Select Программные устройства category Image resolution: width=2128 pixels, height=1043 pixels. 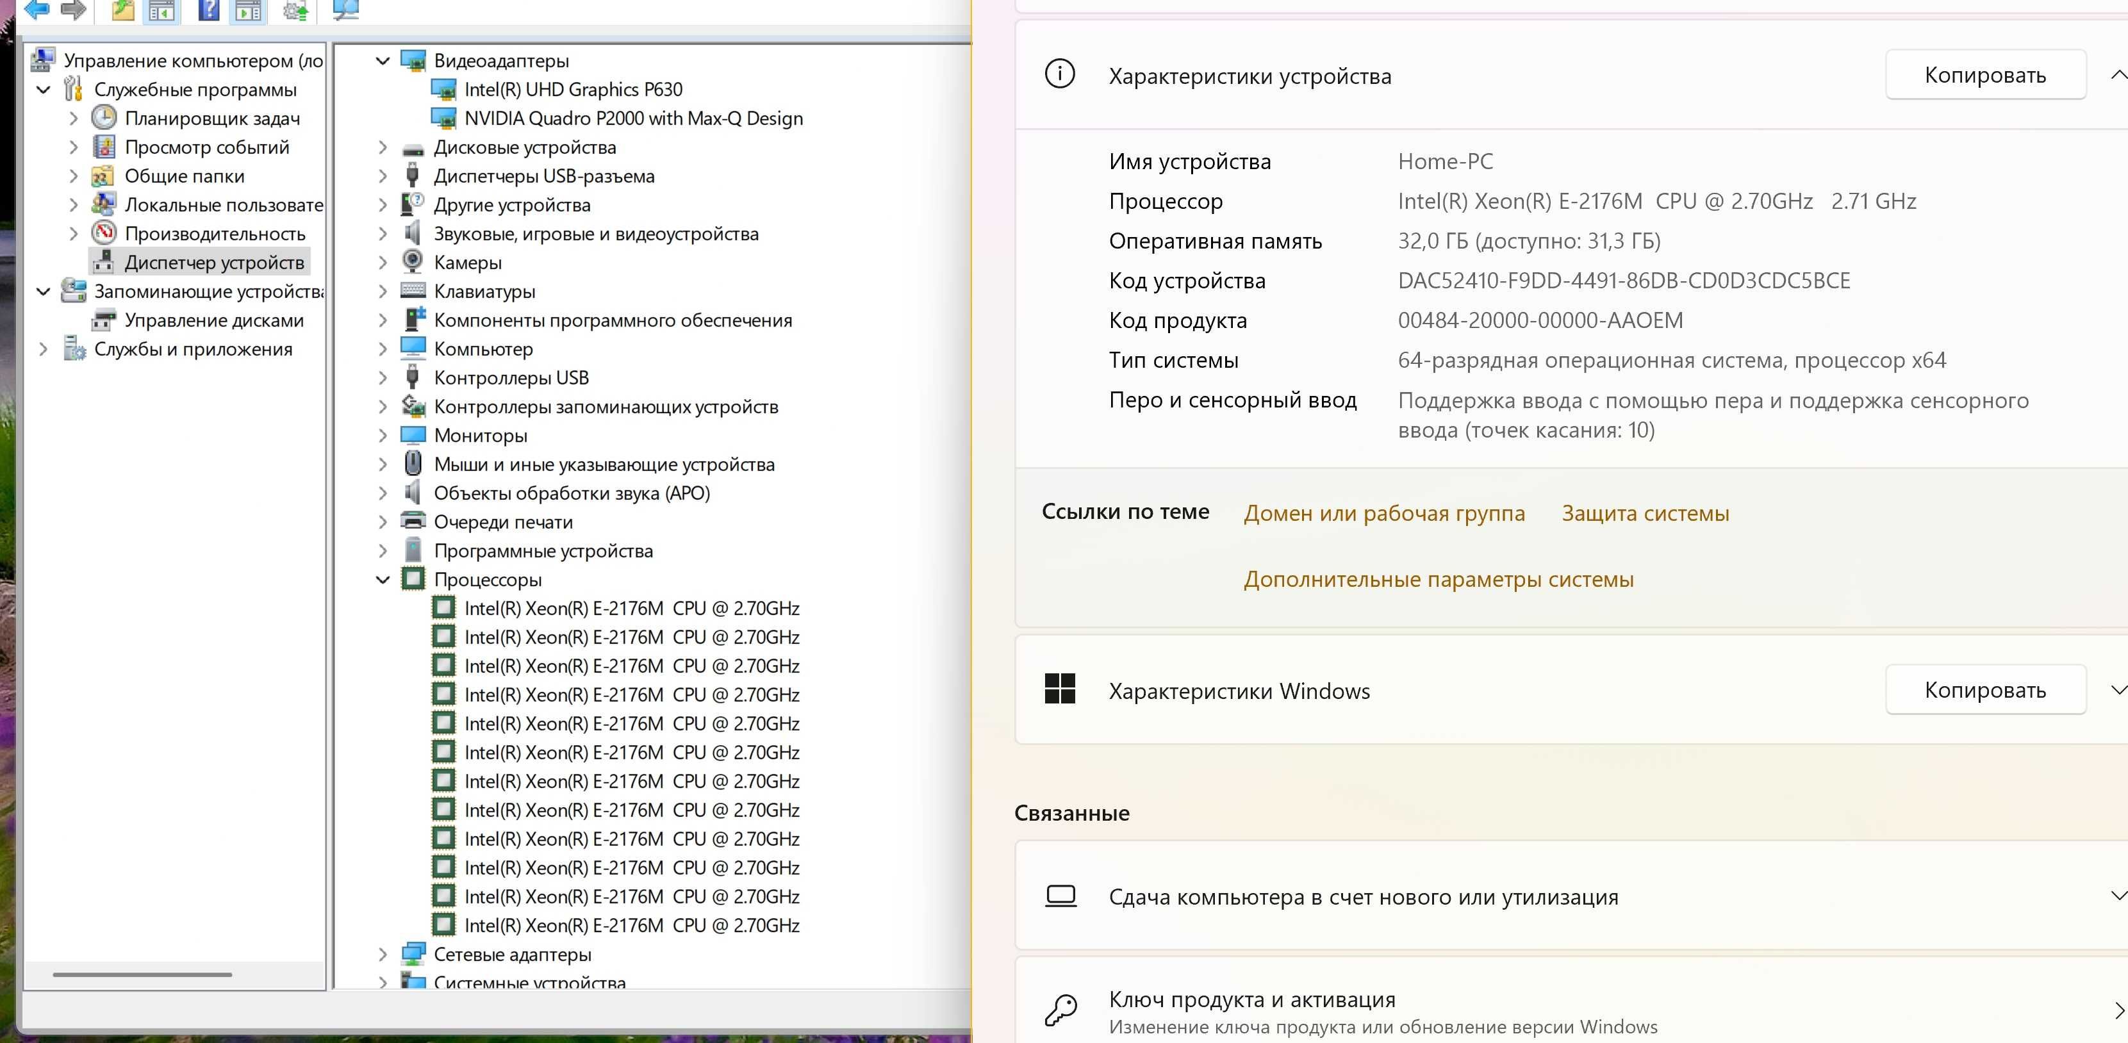(x=543, y=551)
